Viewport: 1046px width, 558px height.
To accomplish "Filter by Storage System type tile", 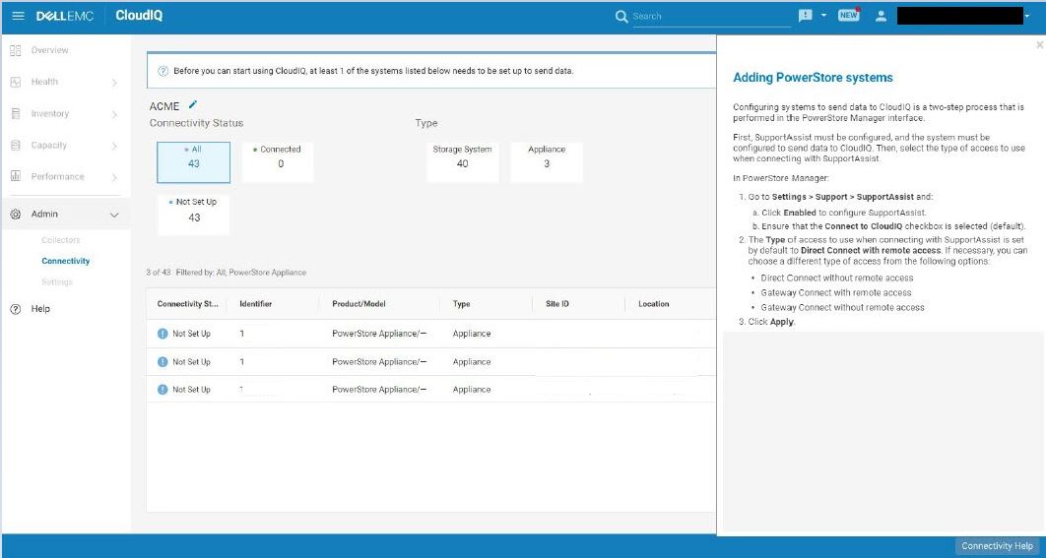I will 462,161.
